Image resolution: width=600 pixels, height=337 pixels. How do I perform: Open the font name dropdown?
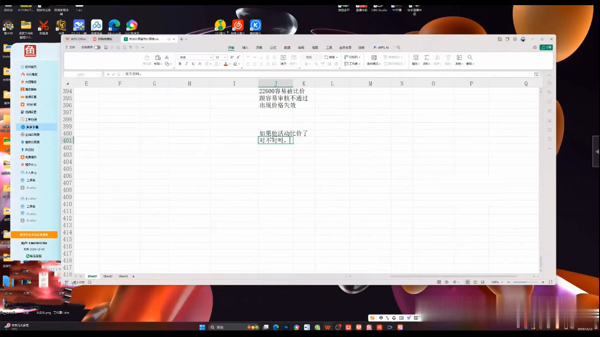click(x=210, y=57)
